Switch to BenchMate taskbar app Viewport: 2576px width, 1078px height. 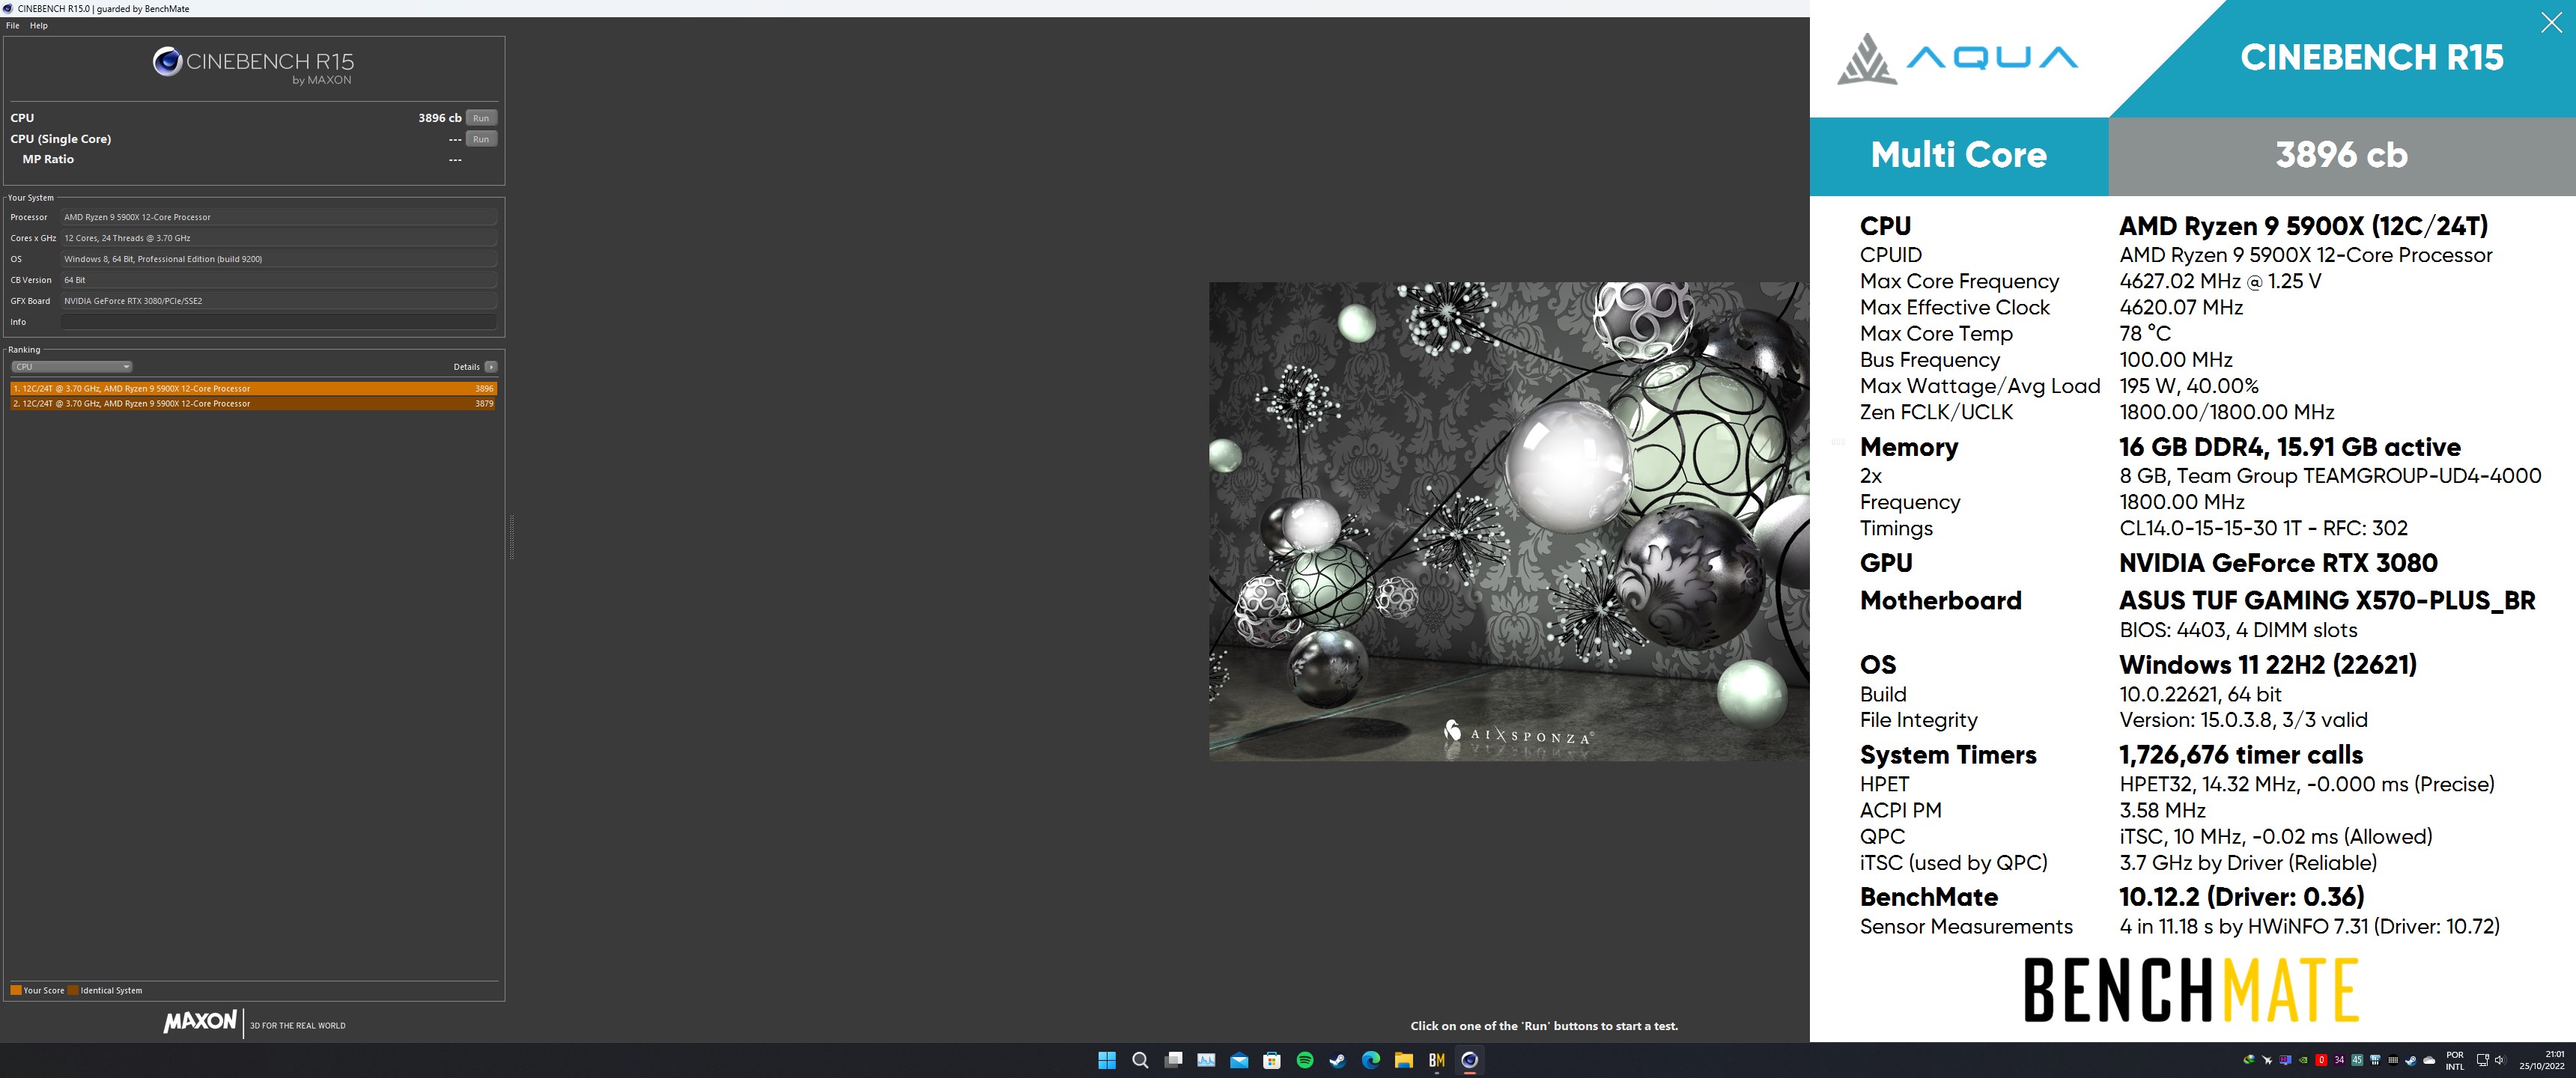1437,1061
